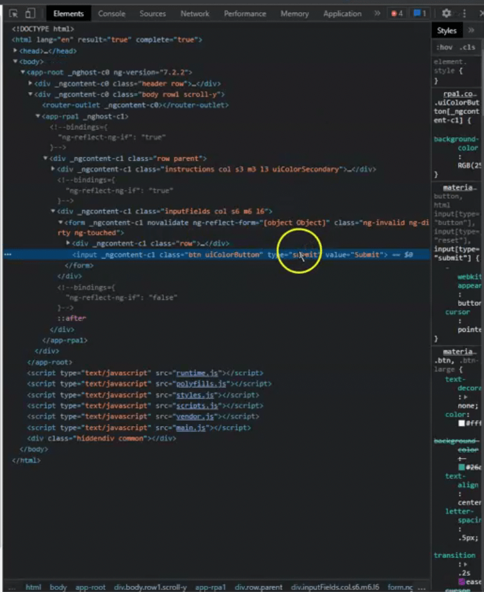Toggle the device toolbar icon

[30, 13]
